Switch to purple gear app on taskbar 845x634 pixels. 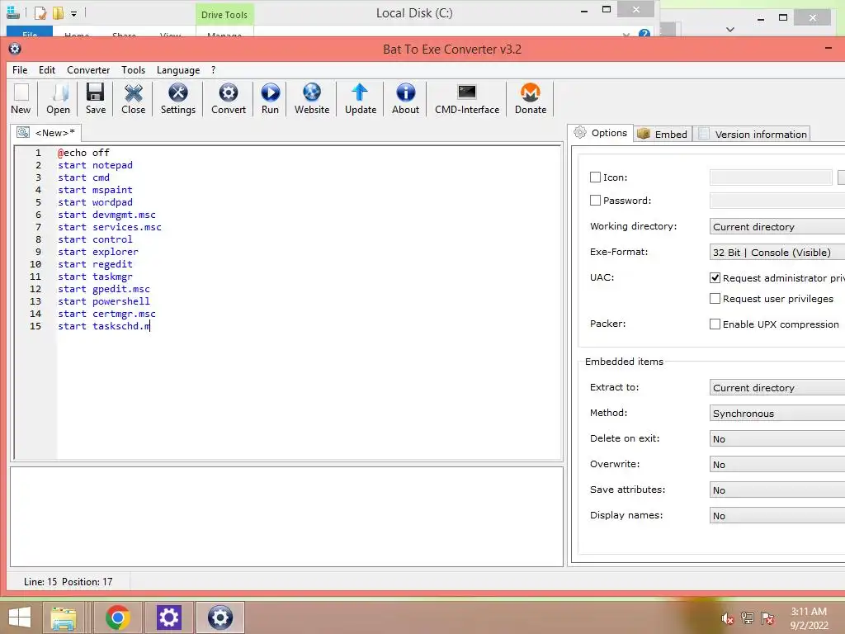[x=168, y=617]
